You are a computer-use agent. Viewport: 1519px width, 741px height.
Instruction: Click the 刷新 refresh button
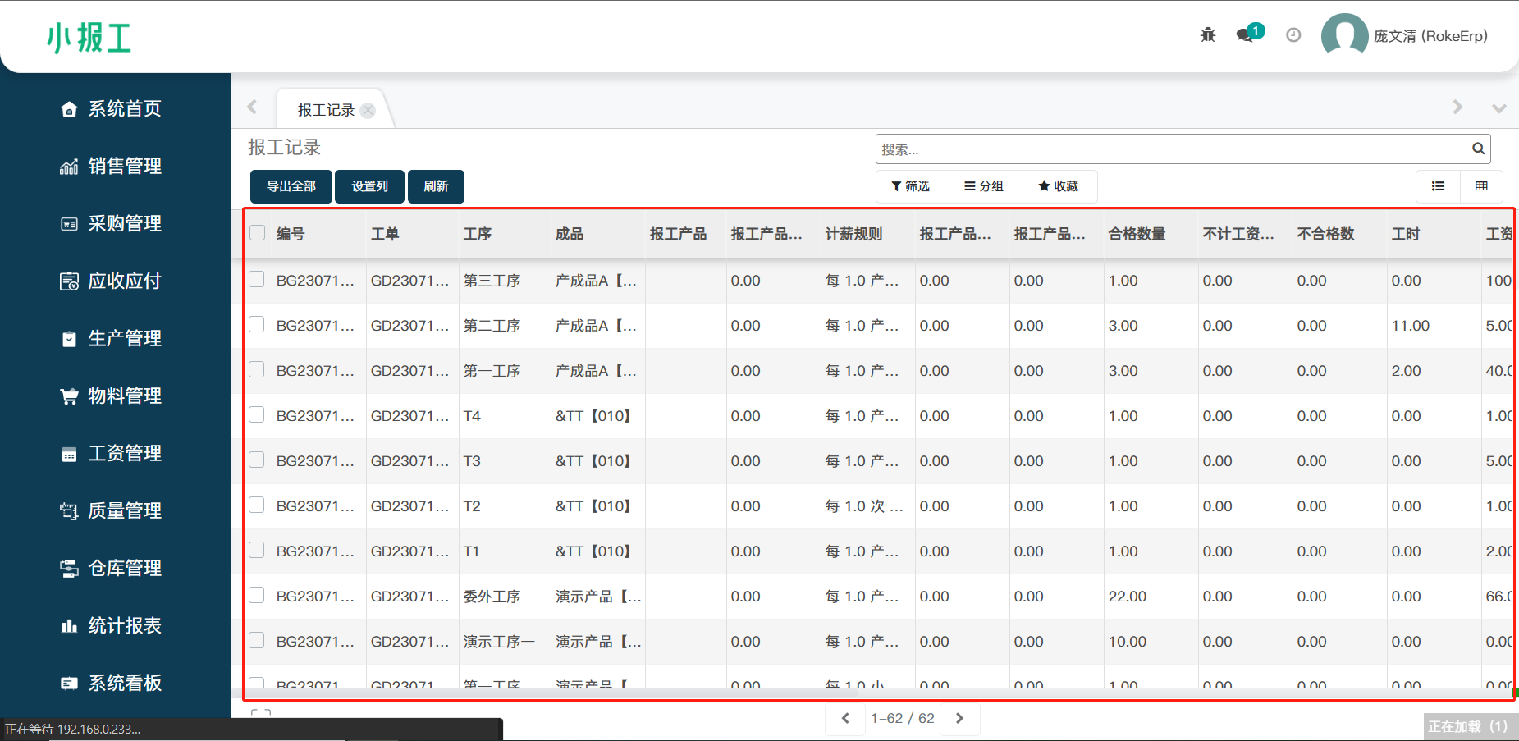pyautogui.click(x=436, y=186)
